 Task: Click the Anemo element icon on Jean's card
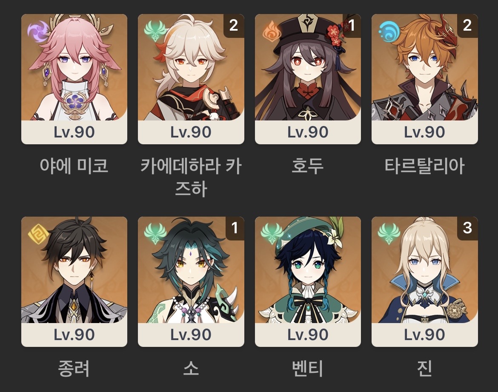point(389,234)
